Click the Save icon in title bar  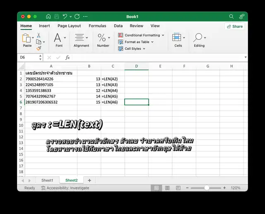tap(57, 17)
